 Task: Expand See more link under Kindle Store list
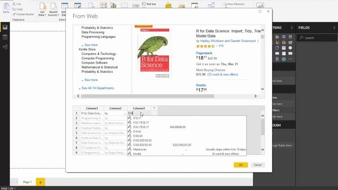[91, 80]
